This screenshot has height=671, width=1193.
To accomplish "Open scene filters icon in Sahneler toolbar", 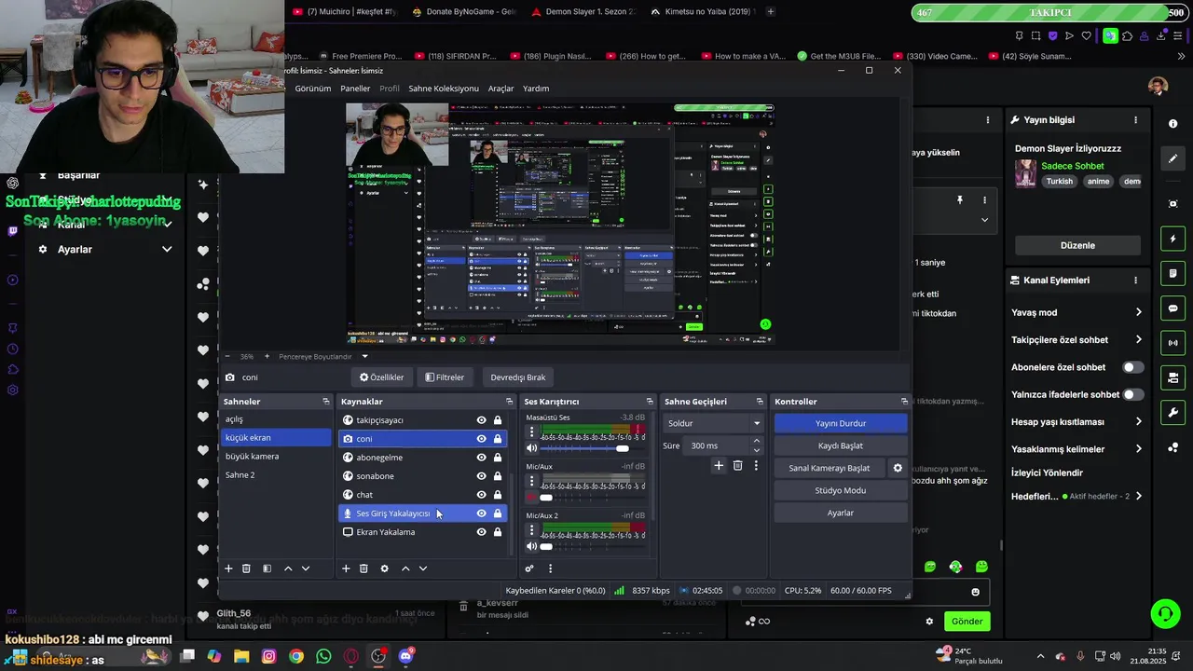I will point(267,568).
